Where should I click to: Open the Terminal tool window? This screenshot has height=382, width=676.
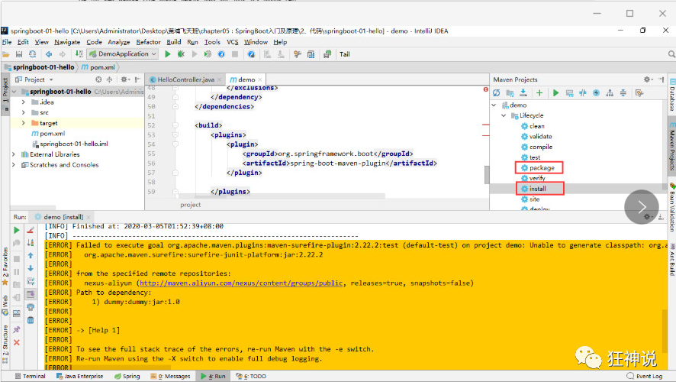31,377
